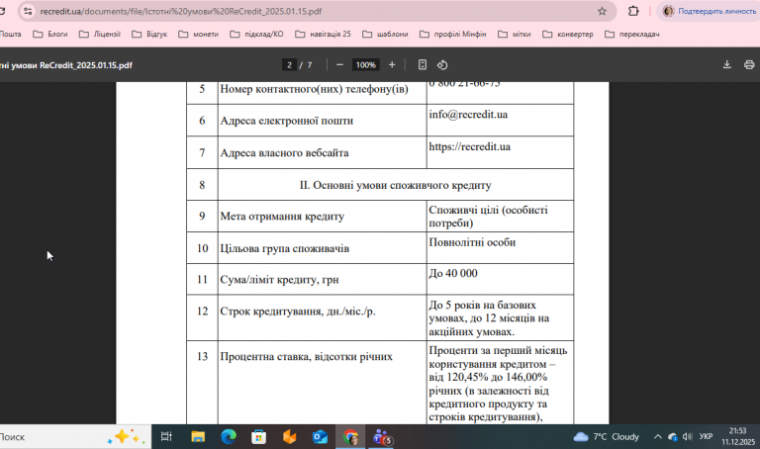
Task: Open Task View on the taskbar
Action: click(x=166, y=437)
